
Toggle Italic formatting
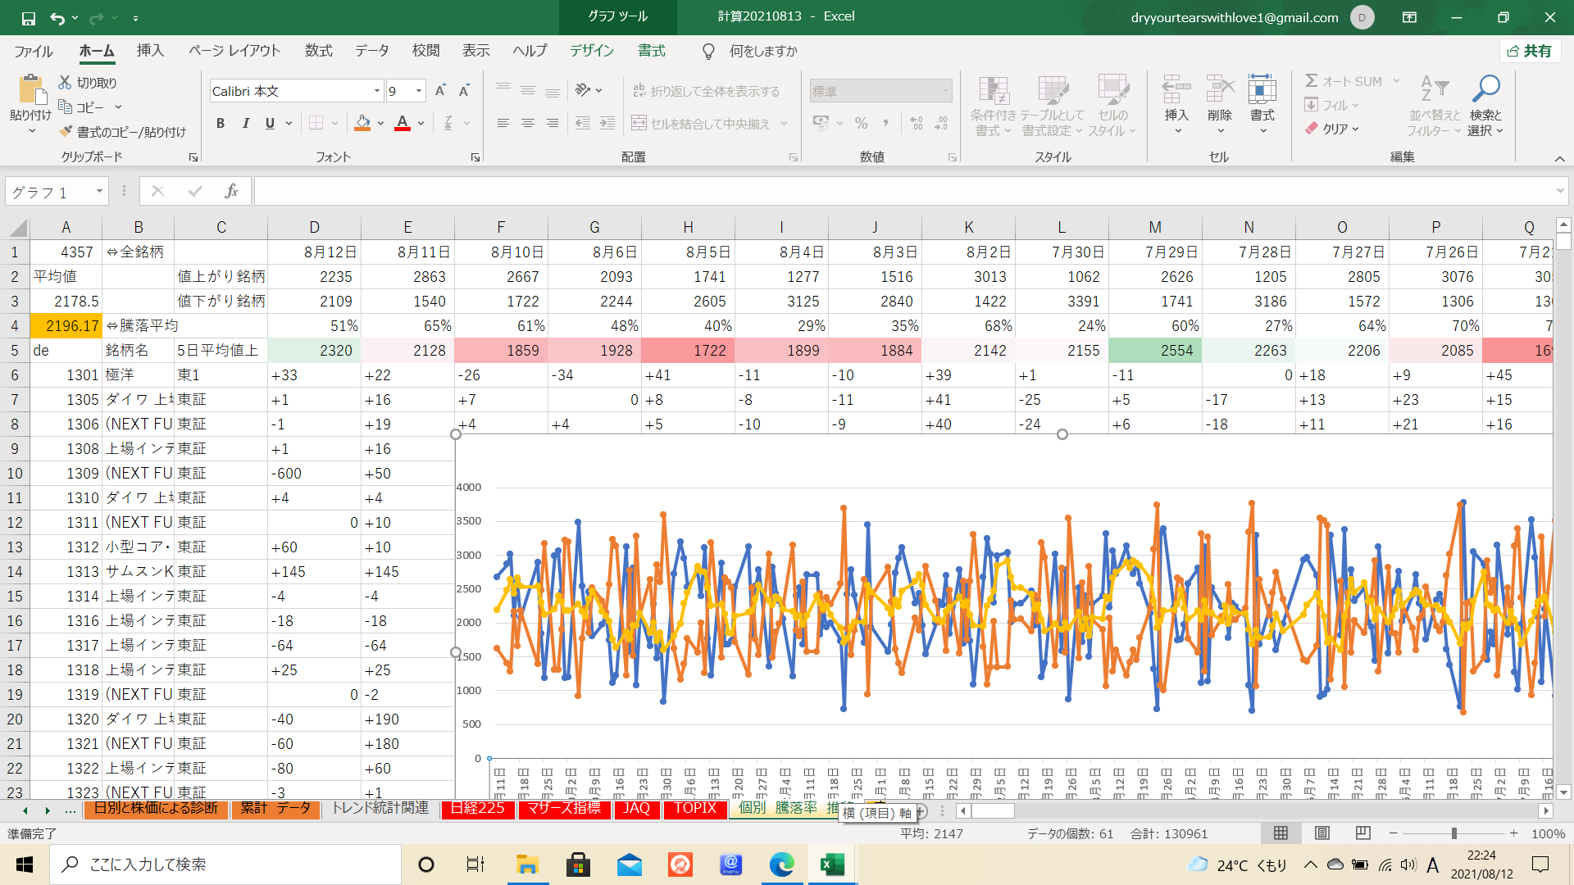[x=245, y=124]
